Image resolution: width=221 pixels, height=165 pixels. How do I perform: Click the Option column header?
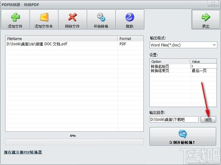(170, 62)
